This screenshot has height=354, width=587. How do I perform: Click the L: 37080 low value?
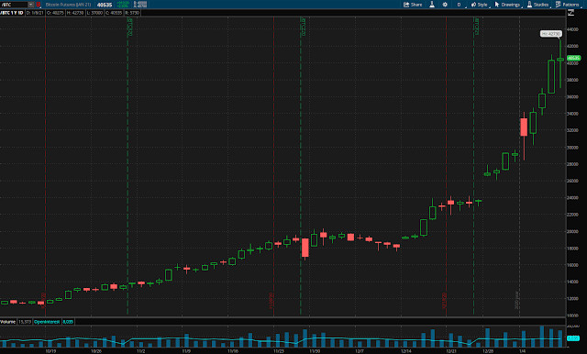[x=94, y=13]
